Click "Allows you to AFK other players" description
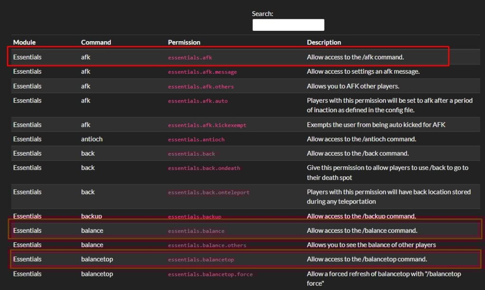This screenshot has width=485, height=290. (x=353, y=86)
